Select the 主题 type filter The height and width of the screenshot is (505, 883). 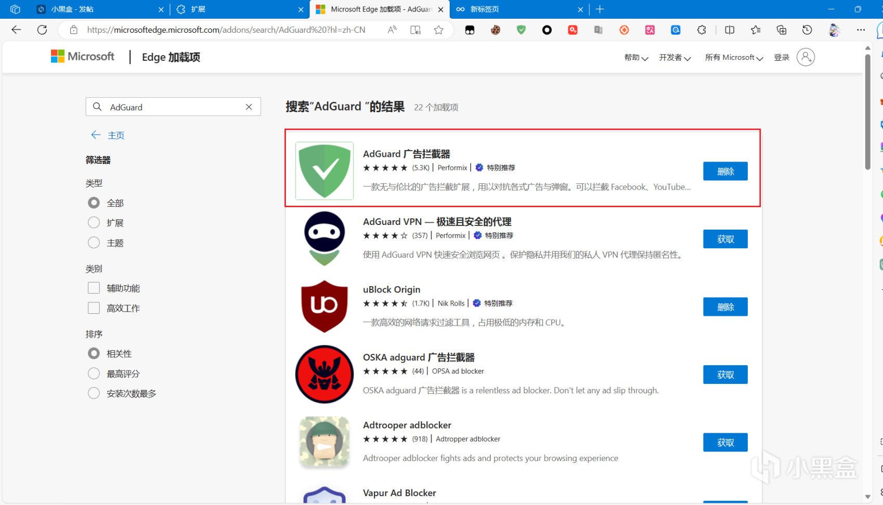(x=94, y=243)
